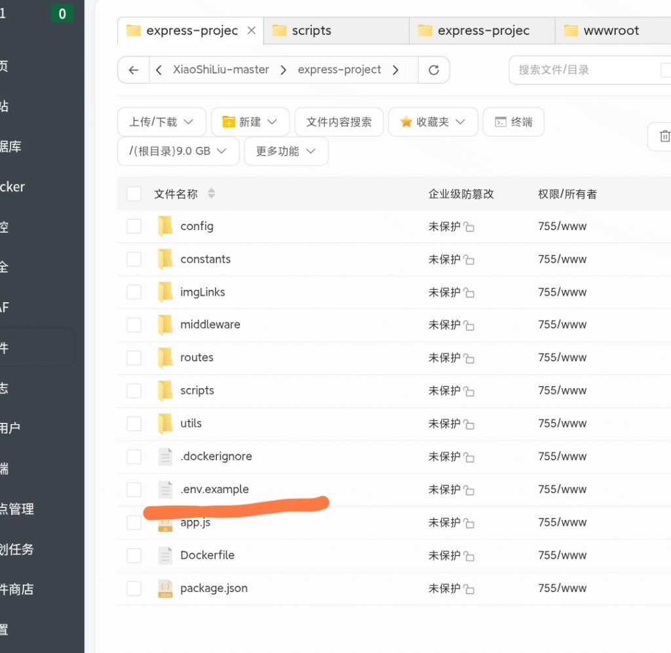Open the 新建 dropdown menu

coord(250,122)
